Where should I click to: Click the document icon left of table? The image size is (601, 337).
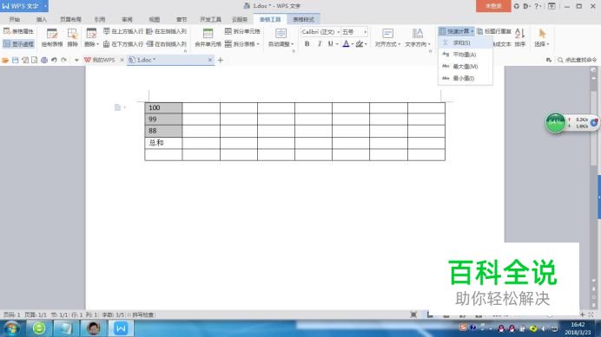click(x=117, y=107)
